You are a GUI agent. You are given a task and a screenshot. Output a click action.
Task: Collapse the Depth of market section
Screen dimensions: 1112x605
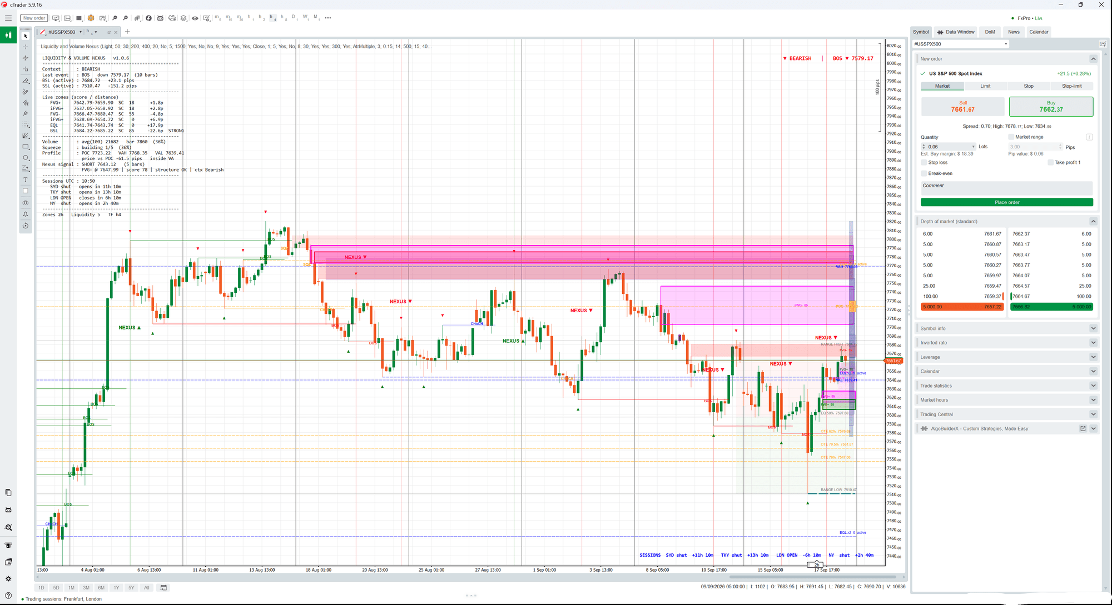1093,221
